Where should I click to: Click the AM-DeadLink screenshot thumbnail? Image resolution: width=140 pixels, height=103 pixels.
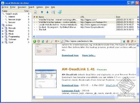[x=46, y=79]
